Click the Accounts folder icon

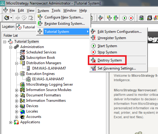coord(22,117)
